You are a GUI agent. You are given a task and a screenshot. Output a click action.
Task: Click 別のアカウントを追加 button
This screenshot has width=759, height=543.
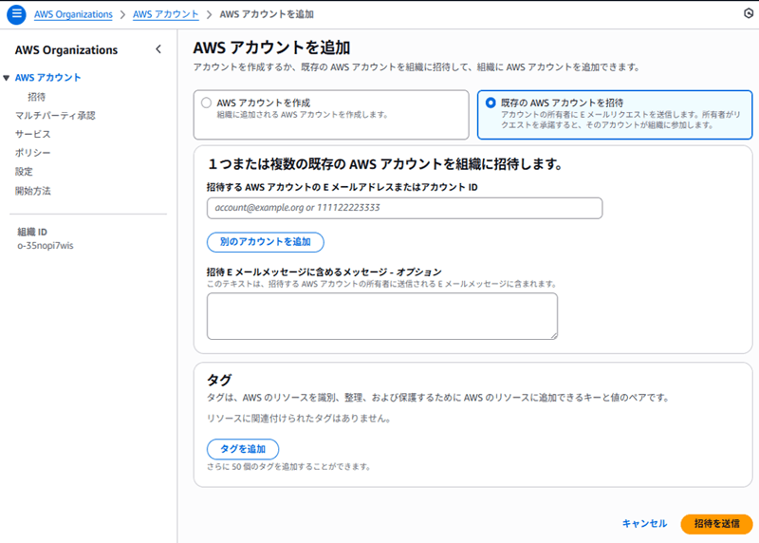(266, 242)
